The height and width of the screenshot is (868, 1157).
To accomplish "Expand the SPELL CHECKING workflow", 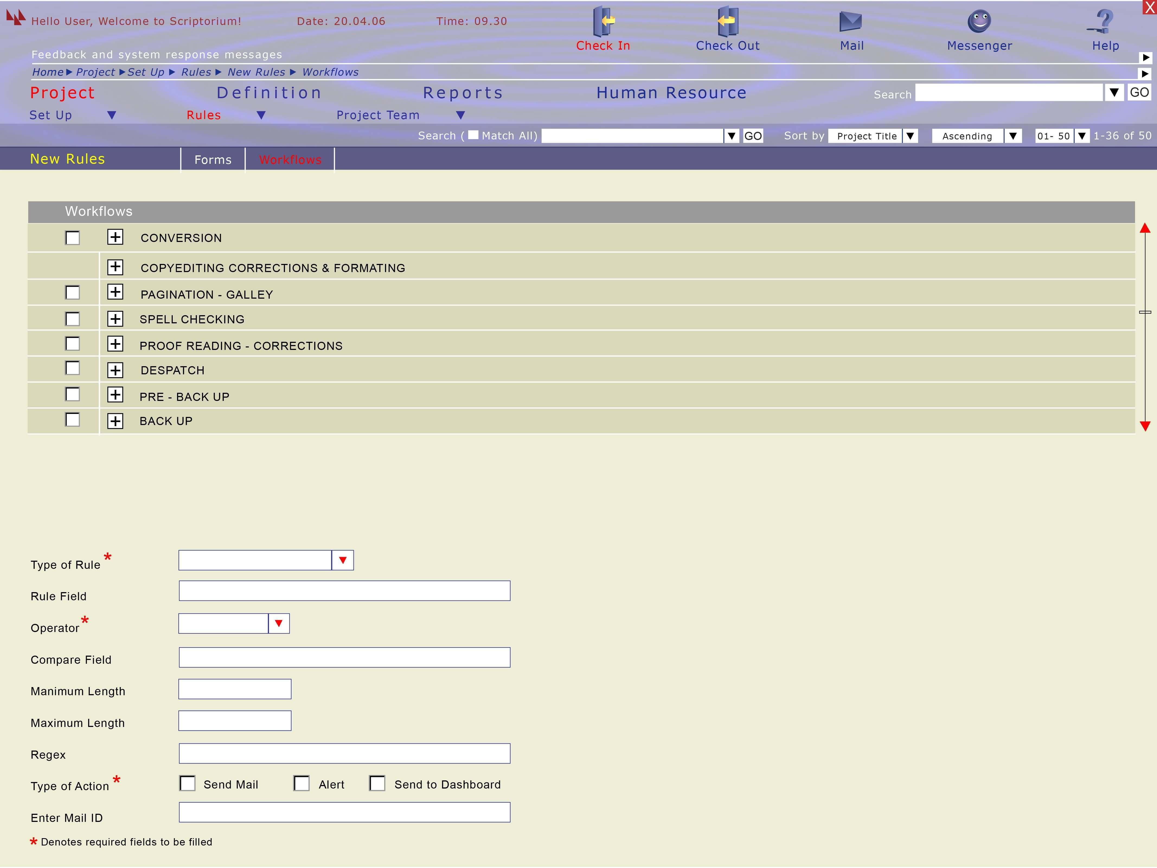I will pyautogui.click(x=115, y=319).
